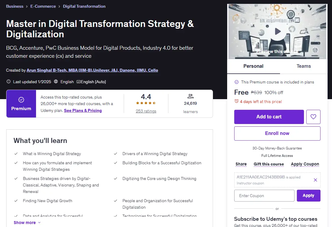Image resolution: width=332 pixels, height=227 pixels.
Task: Click 'How can you formulate and implement' item
Action: tap(57, 166)
